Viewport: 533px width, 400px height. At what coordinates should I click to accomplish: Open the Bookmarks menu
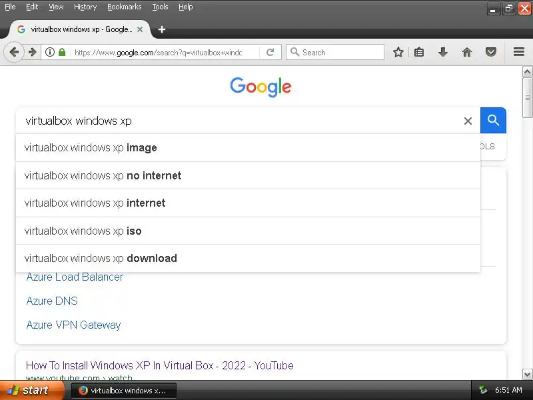125,7
